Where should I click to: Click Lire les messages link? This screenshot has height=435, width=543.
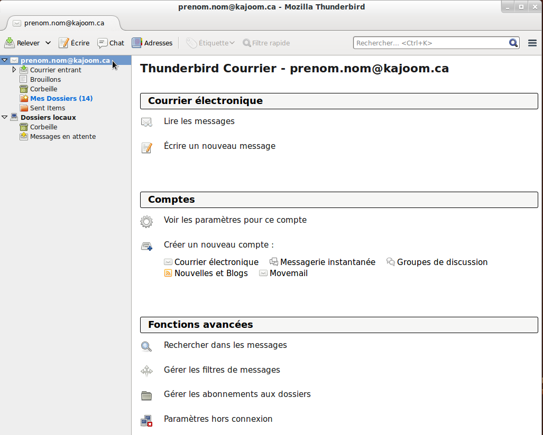[199, 121]
